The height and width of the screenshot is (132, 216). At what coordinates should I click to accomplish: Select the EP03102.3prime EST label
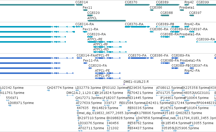pos(115,88)
